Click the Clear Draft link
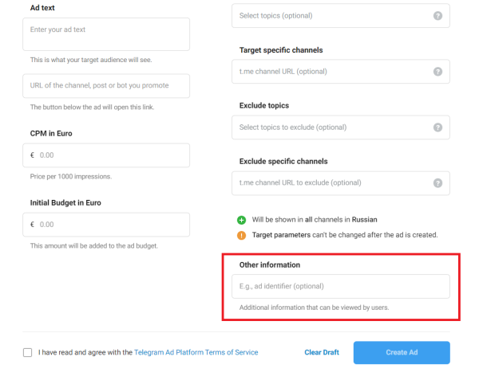 click(x=322, y=352)
